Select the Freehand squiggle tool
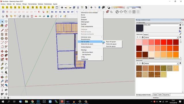 click(6, 30)
